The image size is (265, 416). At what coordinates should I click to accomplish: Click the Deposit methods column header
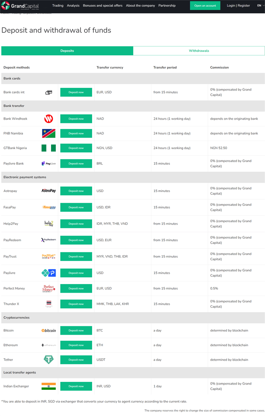point(17,67)
